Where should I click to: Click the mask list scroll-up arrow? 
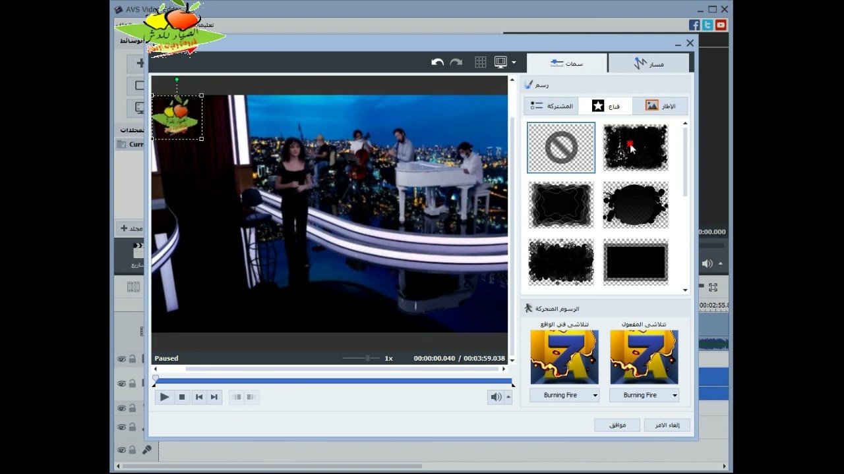point(685,124)
